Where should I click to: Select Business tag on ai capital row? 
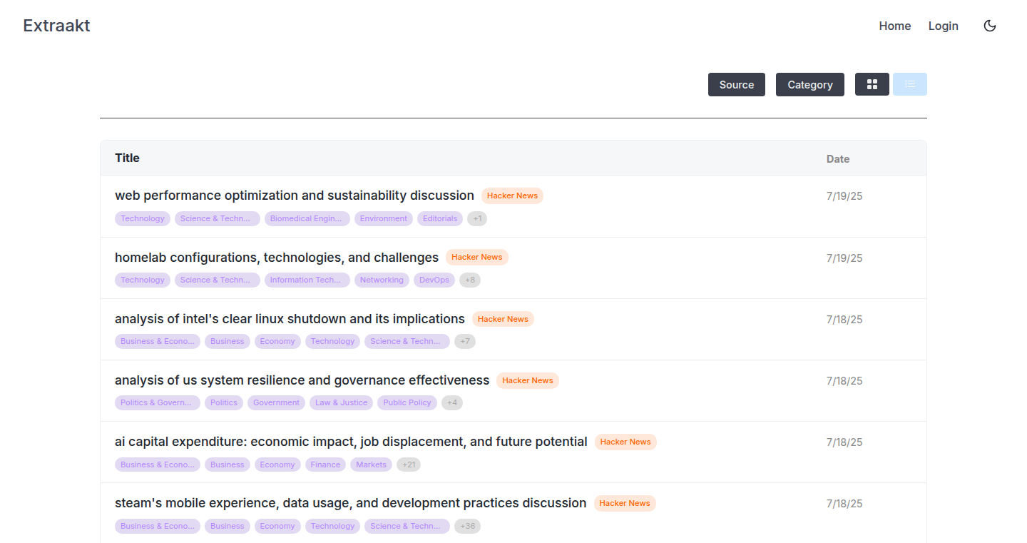click(x=228, y=465)
